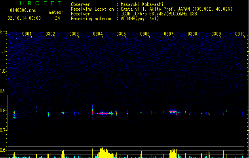Viewport: 249px width, 158px height.
Task: Click observer name Masayuki Kobayashi
Action: (x=142, y=4)
